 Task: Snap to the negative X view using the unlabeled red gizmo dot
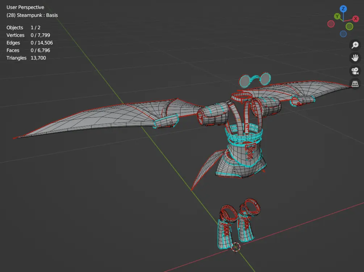(331, 24)
